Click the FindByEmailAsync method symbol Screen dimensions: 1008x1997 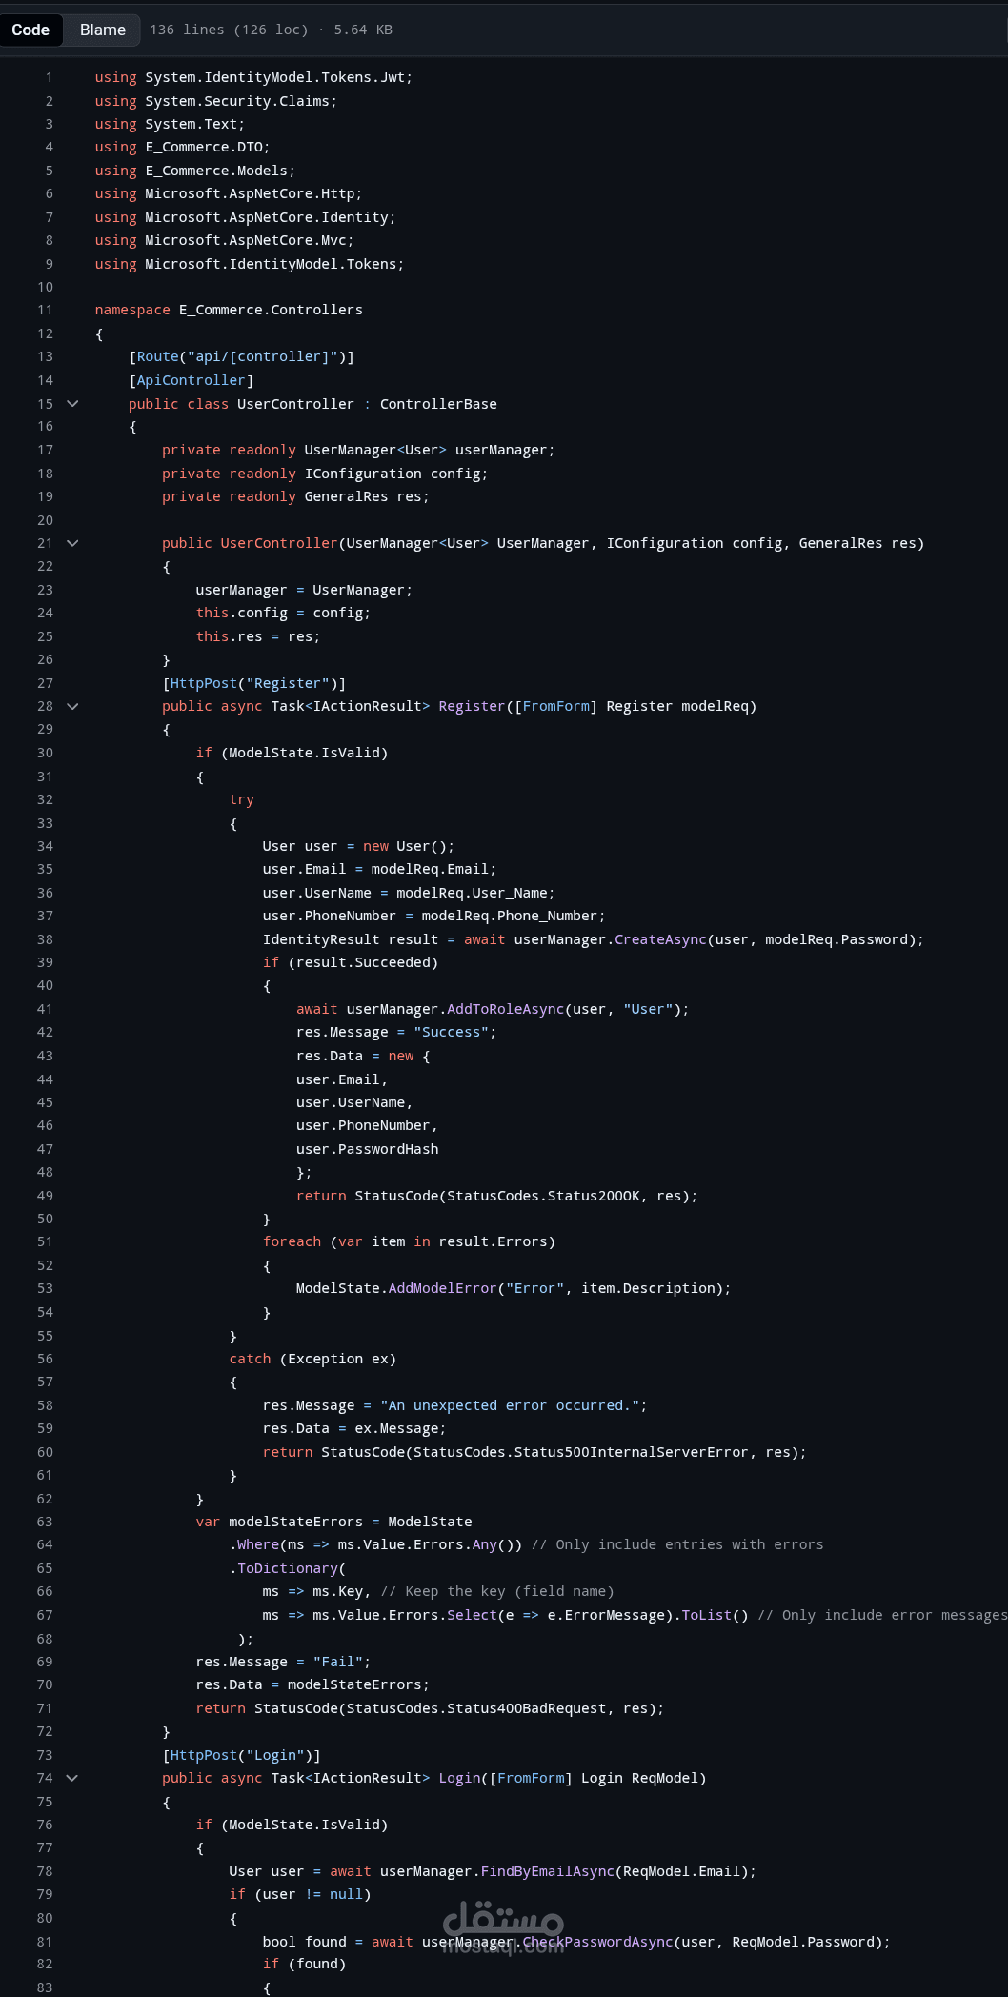(548, 1871)
